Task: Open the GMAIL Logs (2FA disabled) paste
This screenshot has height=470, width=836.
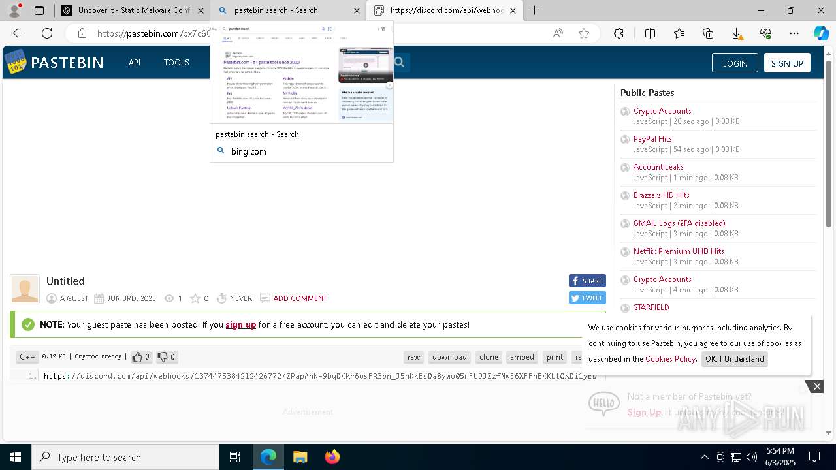Action: click(x=679, y=223)
